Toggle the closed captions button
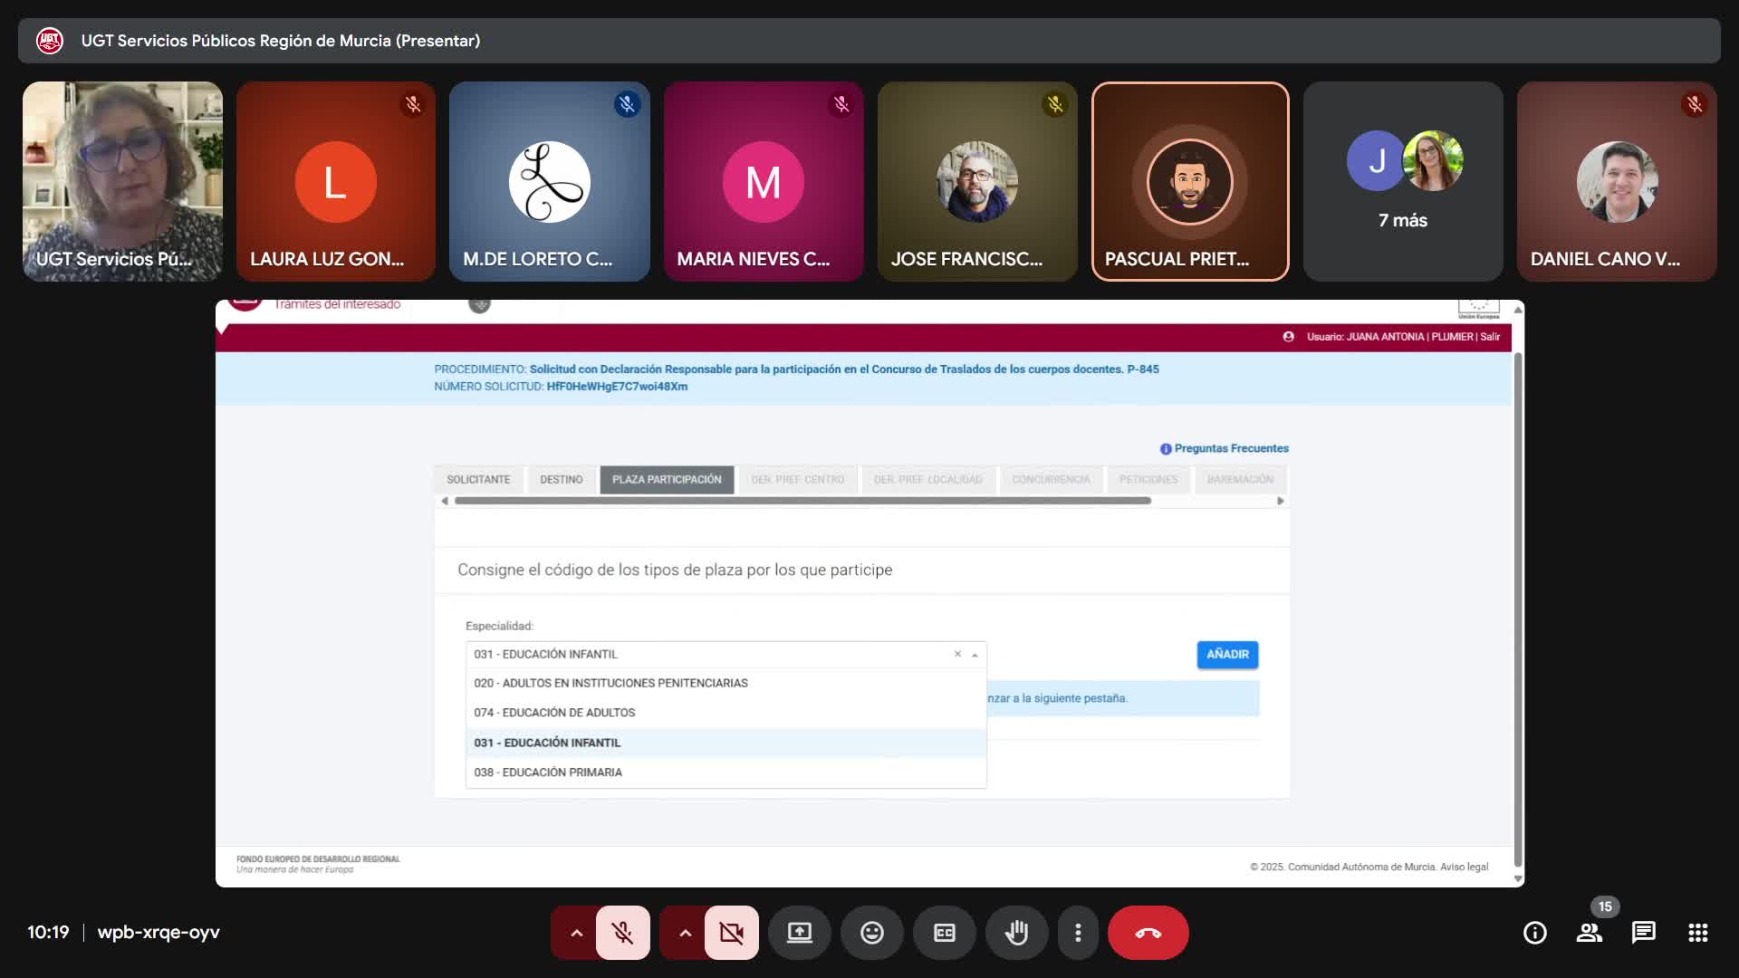 (944, 933)
